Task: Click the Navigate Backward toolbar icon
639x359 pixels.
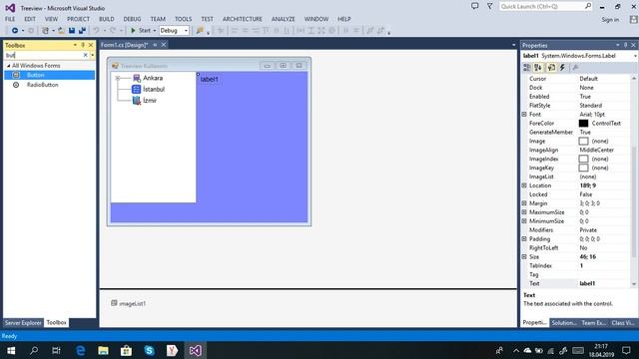Action: (x=15, y=31)
